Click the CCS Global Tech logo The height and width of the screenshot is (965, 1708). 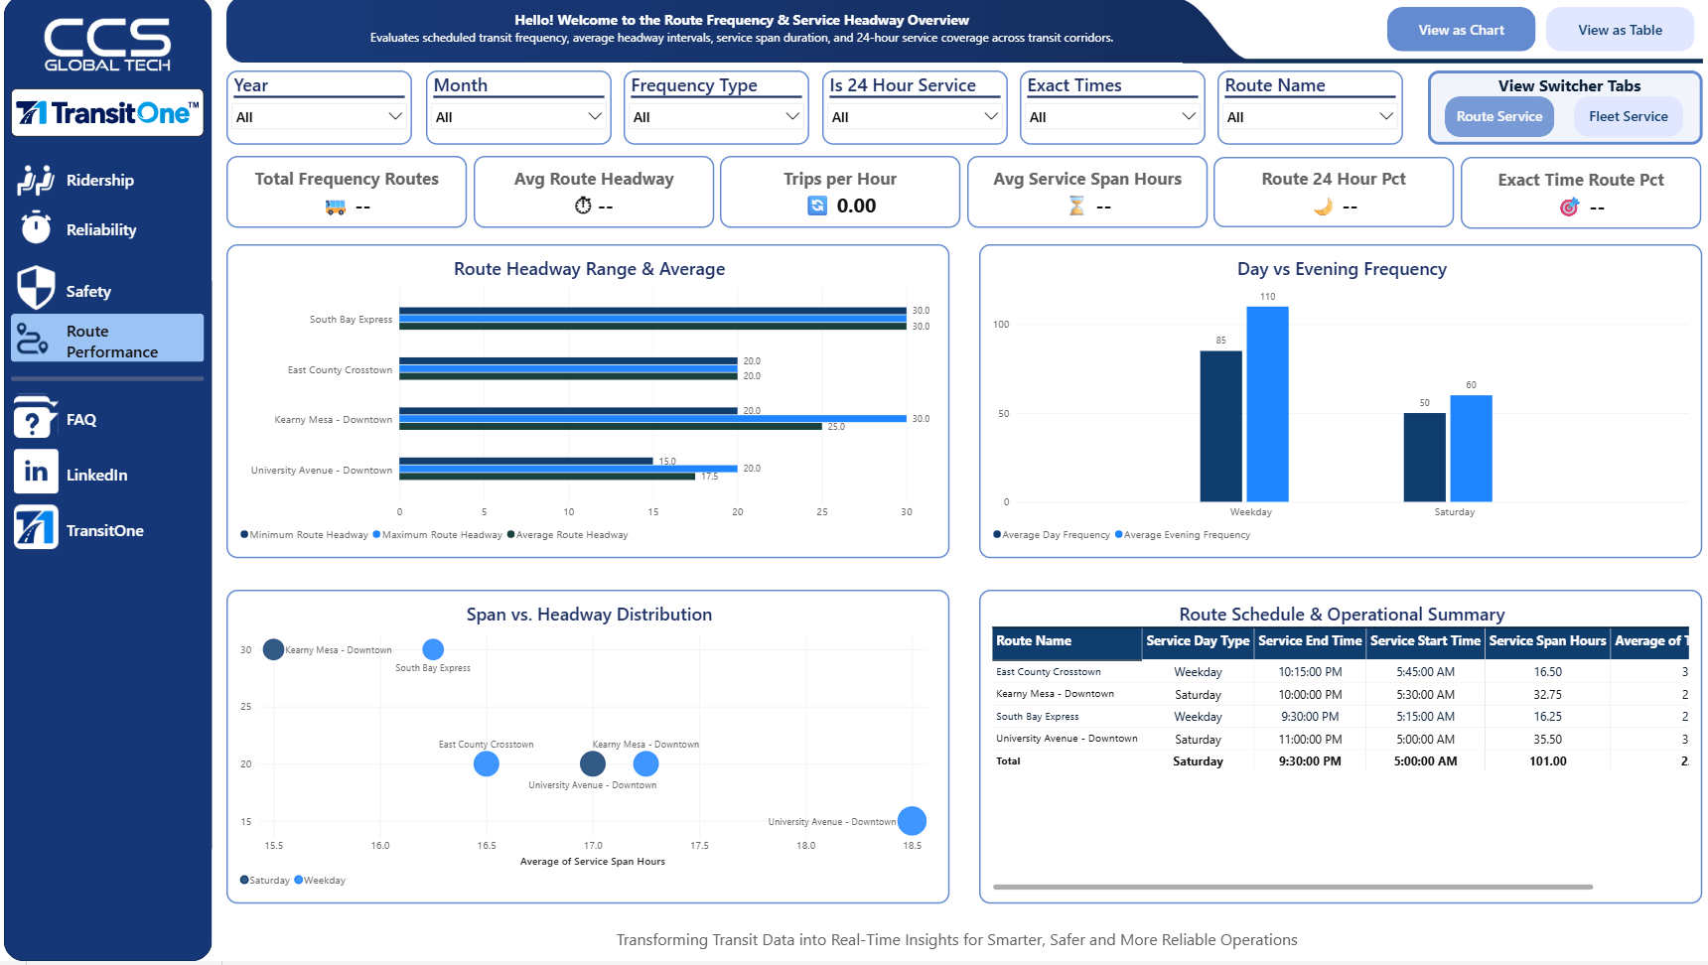[x=107, y=45]
